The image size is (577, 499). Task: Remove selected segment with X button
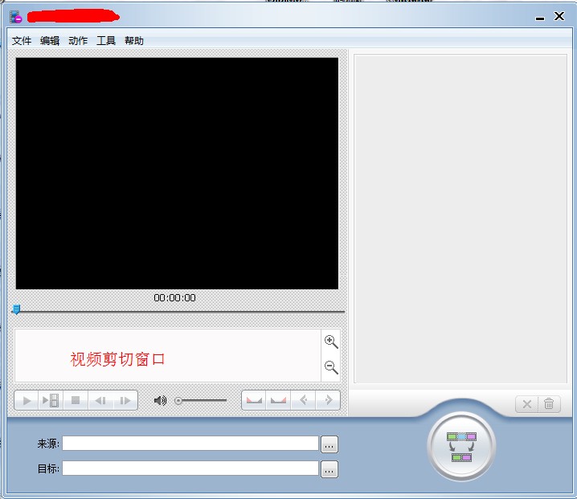pos(526,404)
